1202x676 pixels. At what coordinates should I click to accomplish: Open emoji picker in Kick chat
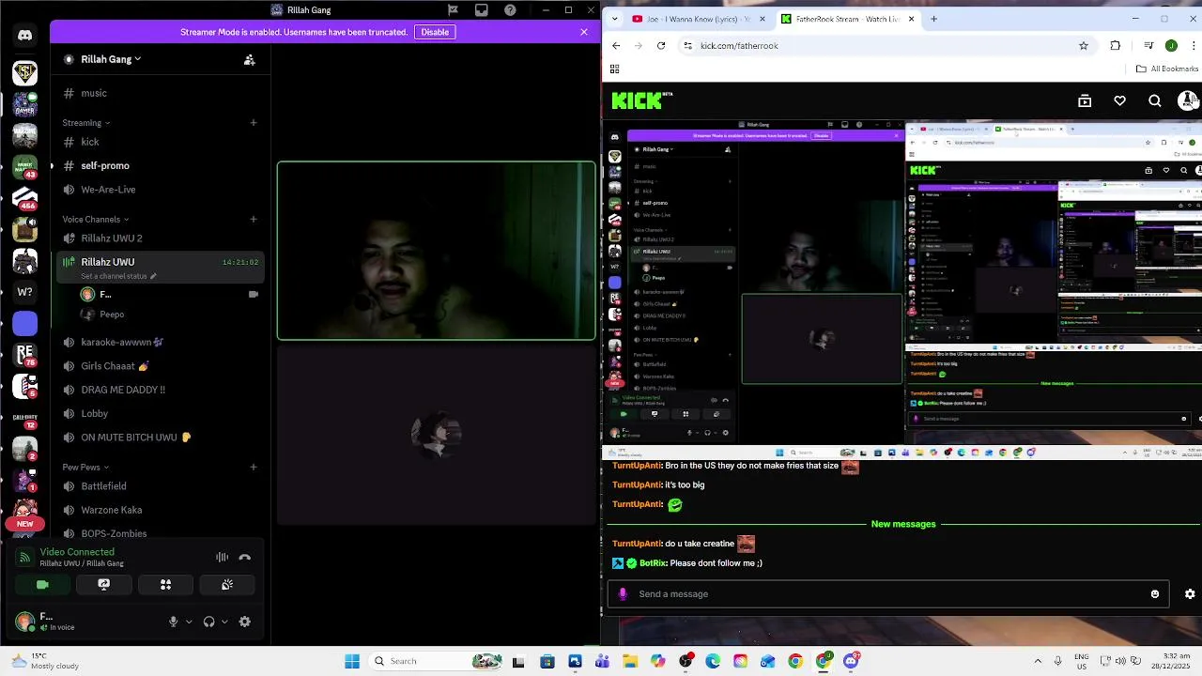1155,593
